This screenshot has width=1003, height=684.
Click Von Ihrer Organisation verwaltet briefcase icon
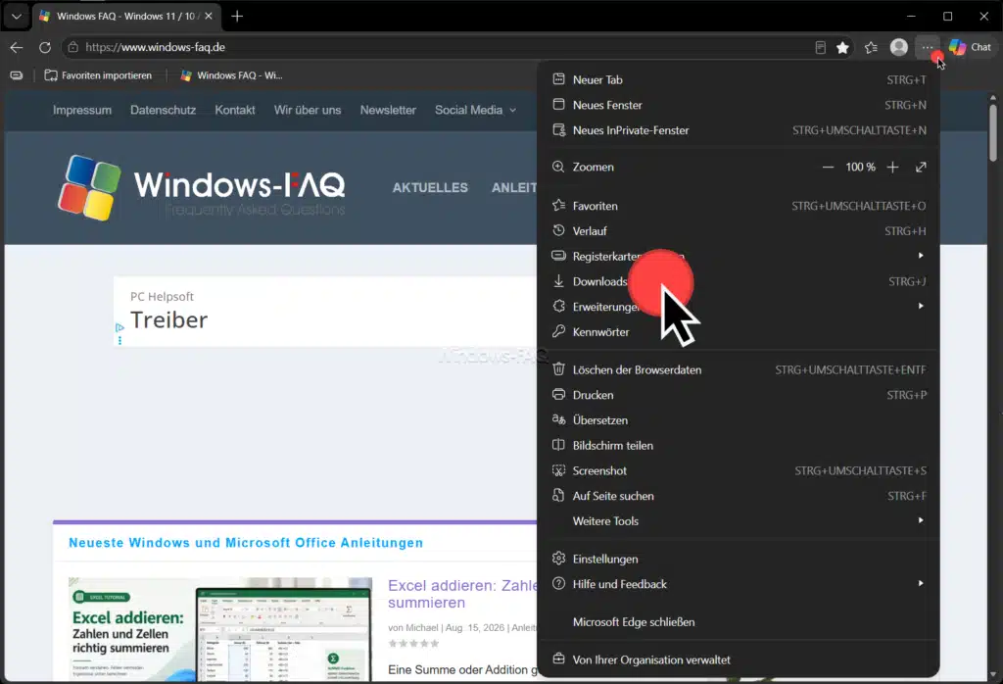tap(558, 660)
